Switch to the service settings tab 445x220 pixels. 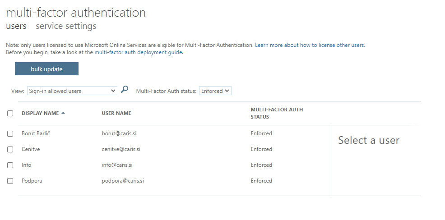click(x=66, y=26)
